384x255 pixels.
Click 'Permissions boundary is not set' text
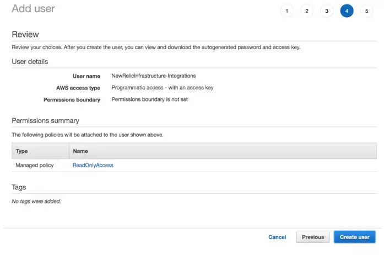[149, 99]
